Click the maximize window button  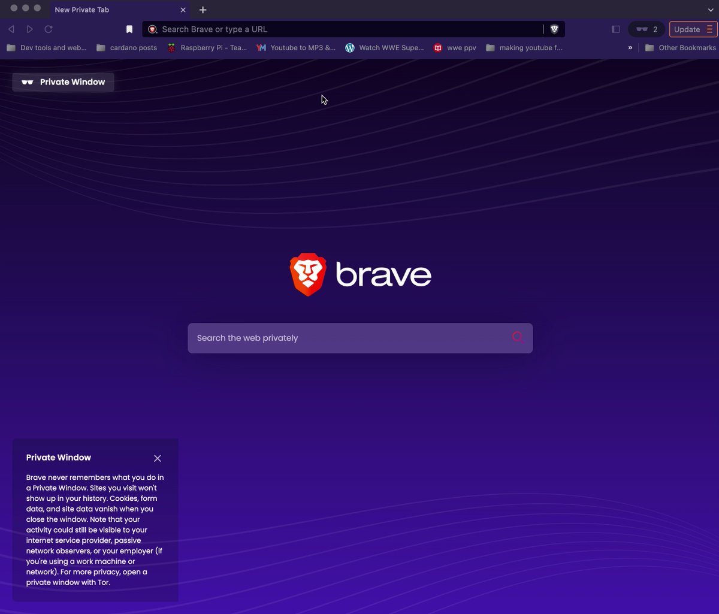tap(37, 8)
